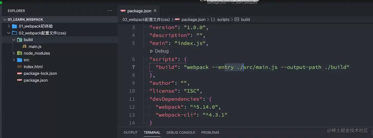The width and height of the screenshot is (373, 138).
Task: Click "index.js" value on line 5
Action: 190,43
